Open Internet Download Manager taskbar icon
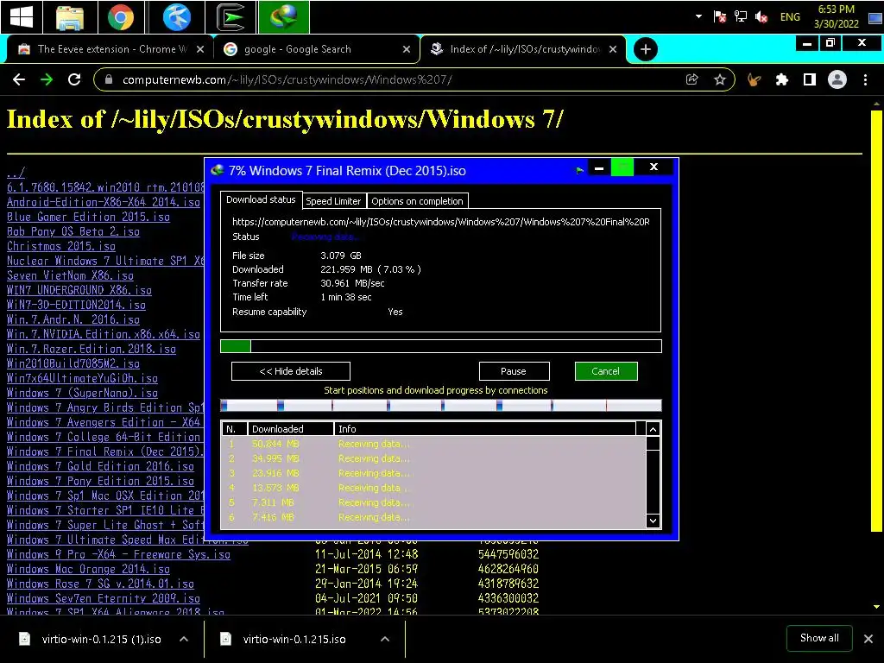The image size is (884, 663). pyautogui.click(x=283, y=17)
